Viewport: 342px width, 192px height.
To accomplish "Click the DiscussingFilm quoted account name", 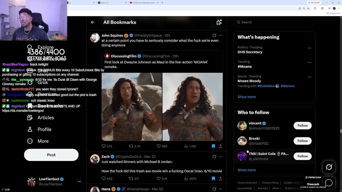I will pyautogui.click(x=124, y=56).
